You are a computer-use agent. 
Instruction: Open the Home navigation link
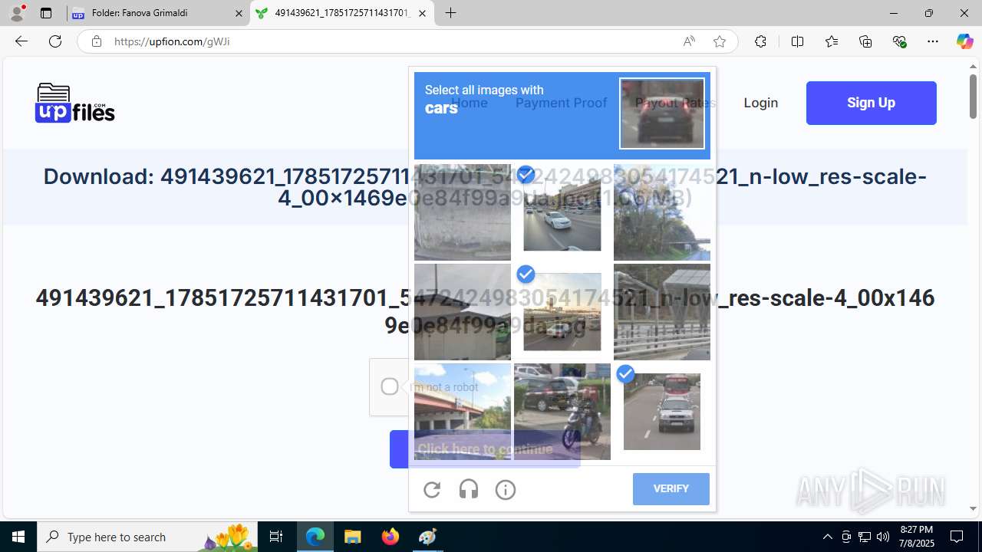point(469,103)
